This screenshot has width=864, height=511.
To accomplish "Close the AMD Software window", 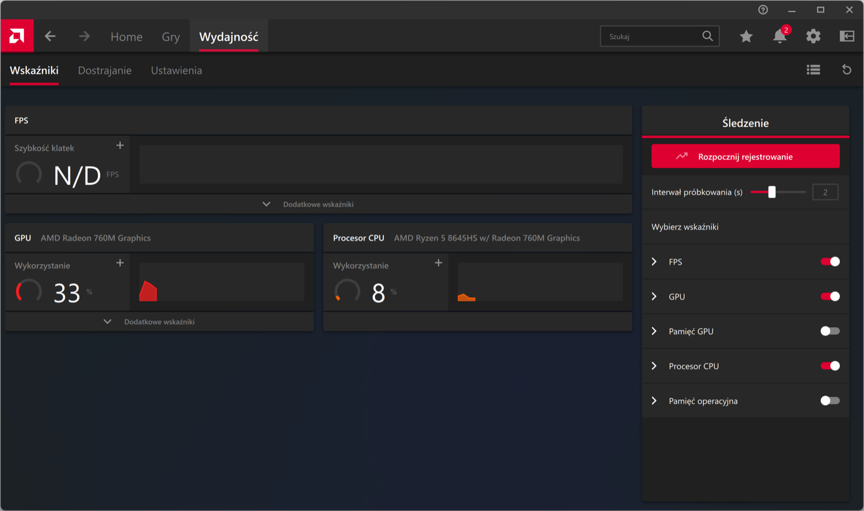I will click(849, 10).
